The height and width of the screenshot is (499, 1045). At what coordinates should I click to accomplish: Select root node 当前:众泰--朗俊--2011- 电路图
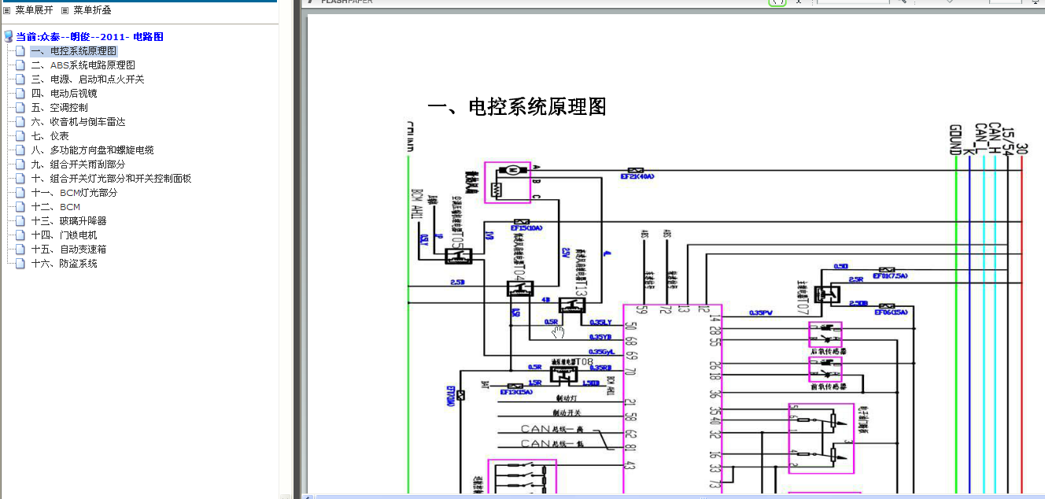point(90,37)
